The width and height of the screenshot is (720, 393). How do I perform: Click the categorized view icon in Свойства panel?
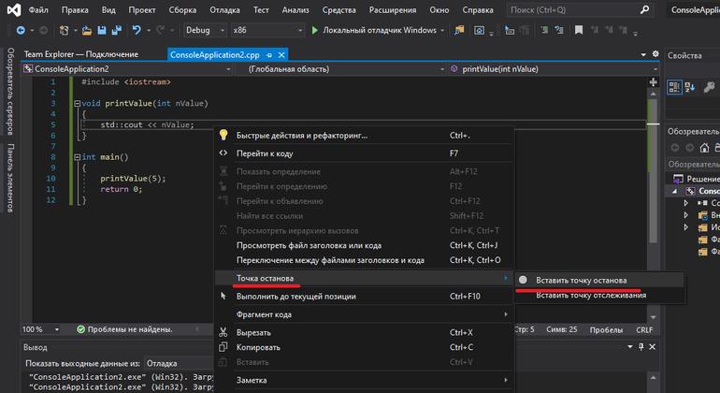click(674, 87)
